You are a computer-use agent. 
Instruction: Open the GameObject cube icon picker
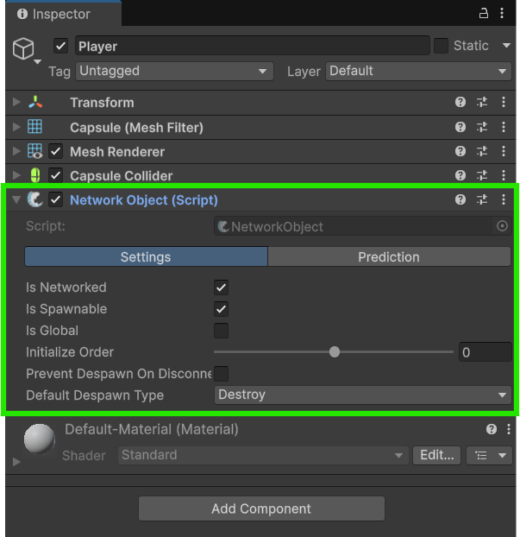(x=27, y=50)
